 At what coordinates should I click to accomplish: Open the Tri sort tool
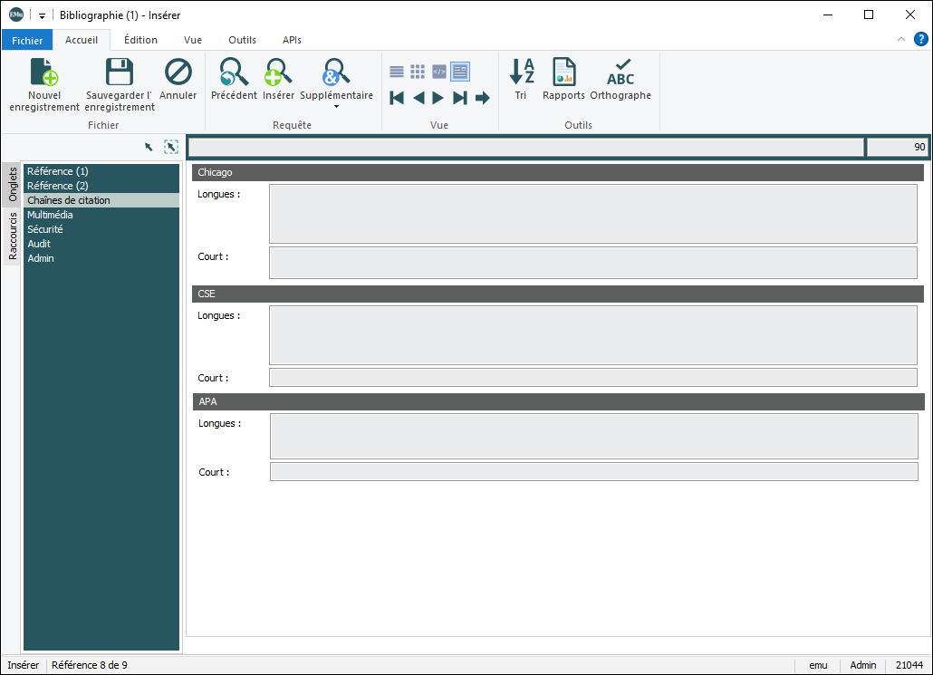(521, 72)
